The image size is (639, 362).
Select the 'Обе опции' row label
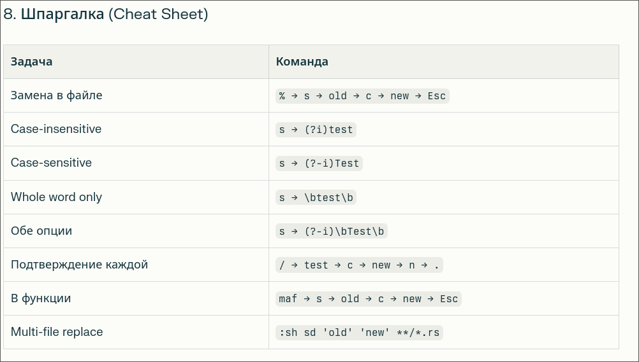41,231
